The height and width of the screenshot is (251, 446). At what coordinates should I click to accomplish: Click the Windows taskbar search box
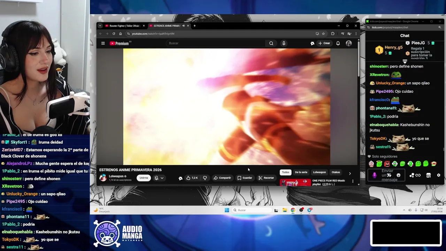point(252,210)
